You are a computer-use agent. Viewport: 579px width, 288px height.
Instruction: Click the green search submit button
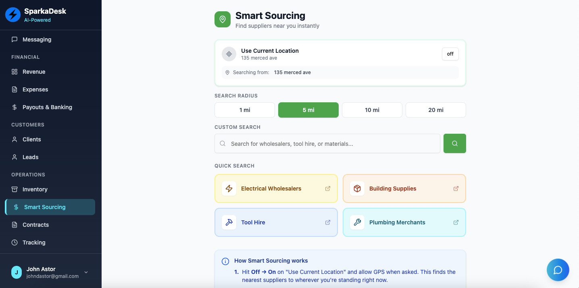455,143
